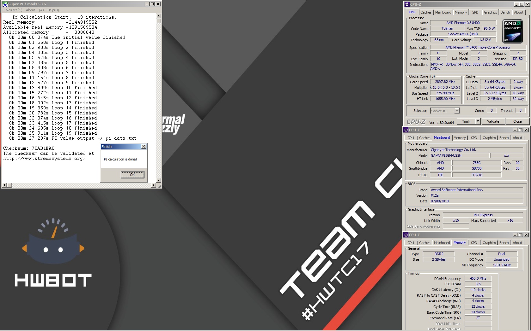The image size is (531, 331).
Task: Select Bench tab in the Mainboard CPU-Z window
Action: (504, 138)
